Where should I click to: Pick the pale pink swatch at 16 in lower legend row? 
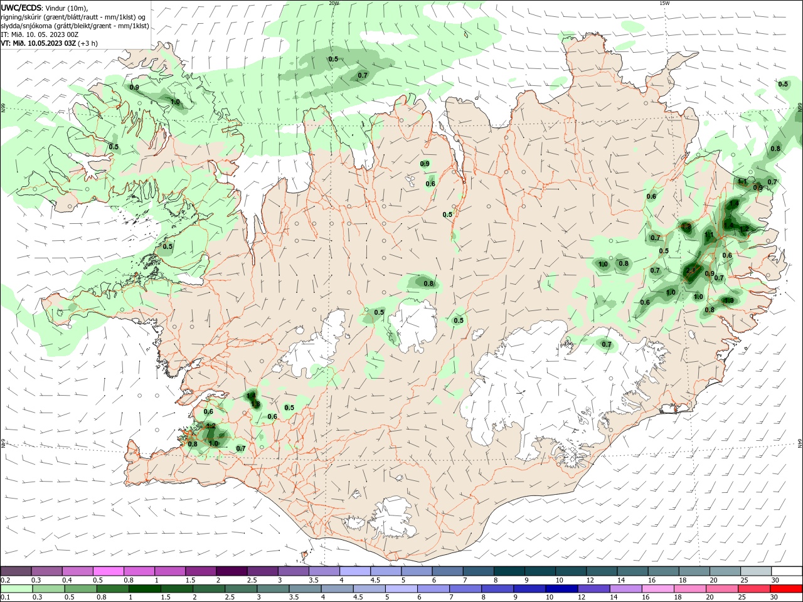coord(658,589)
